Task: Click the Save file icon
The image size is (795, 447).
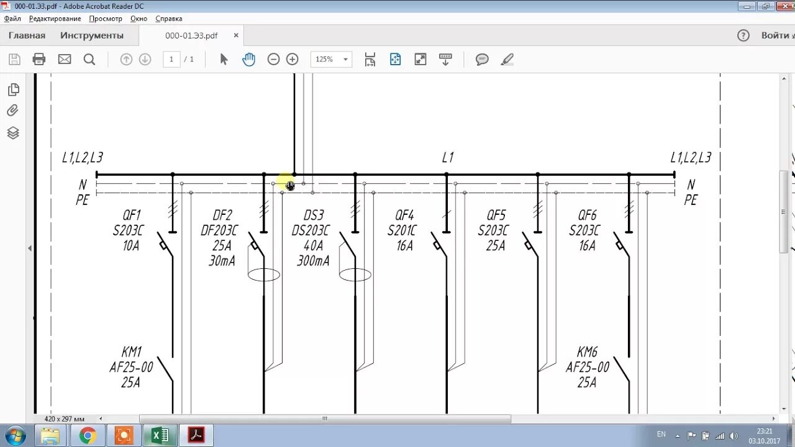Action: (14, 60)
